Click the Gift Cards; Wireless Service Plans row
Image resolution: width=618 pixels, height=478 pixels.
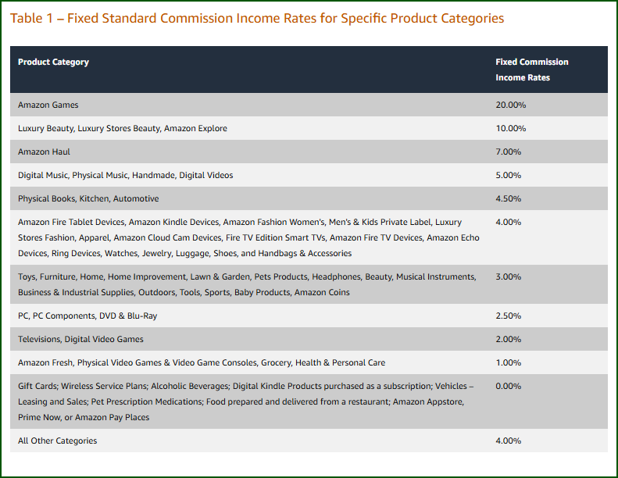tap(309, 401)
